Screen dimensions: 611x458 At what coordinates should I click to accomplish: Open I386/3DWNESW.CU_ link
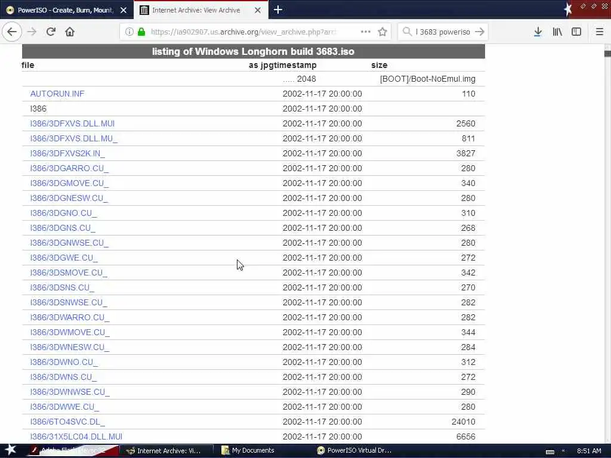pos(70,347)
